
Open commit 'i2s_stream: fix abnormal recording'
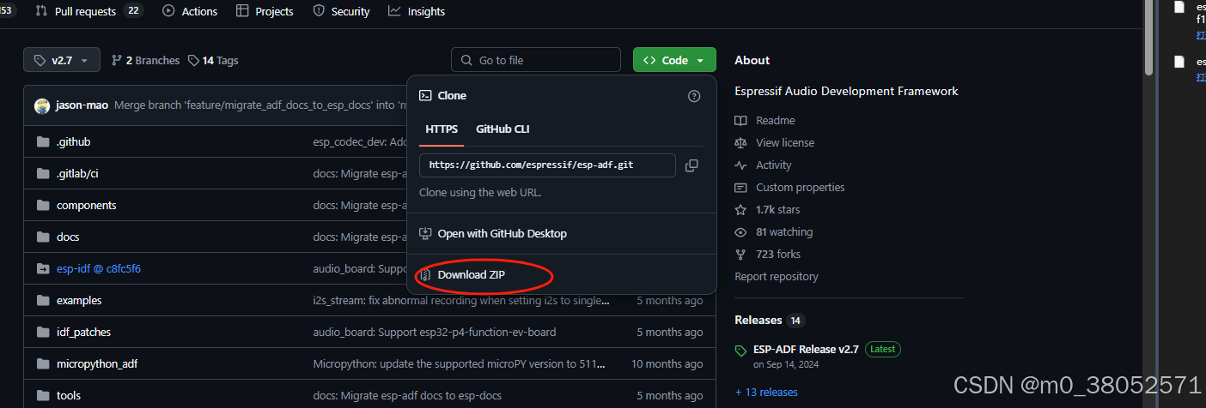[x=462, y=301]
